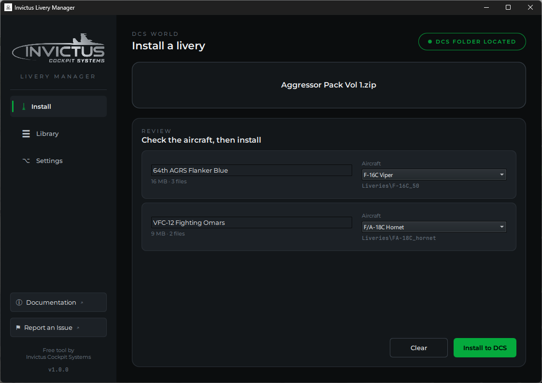Click external link arrow beside Report an Issue
The height and width of the screenshot is (383, 542).
(78, 328)
